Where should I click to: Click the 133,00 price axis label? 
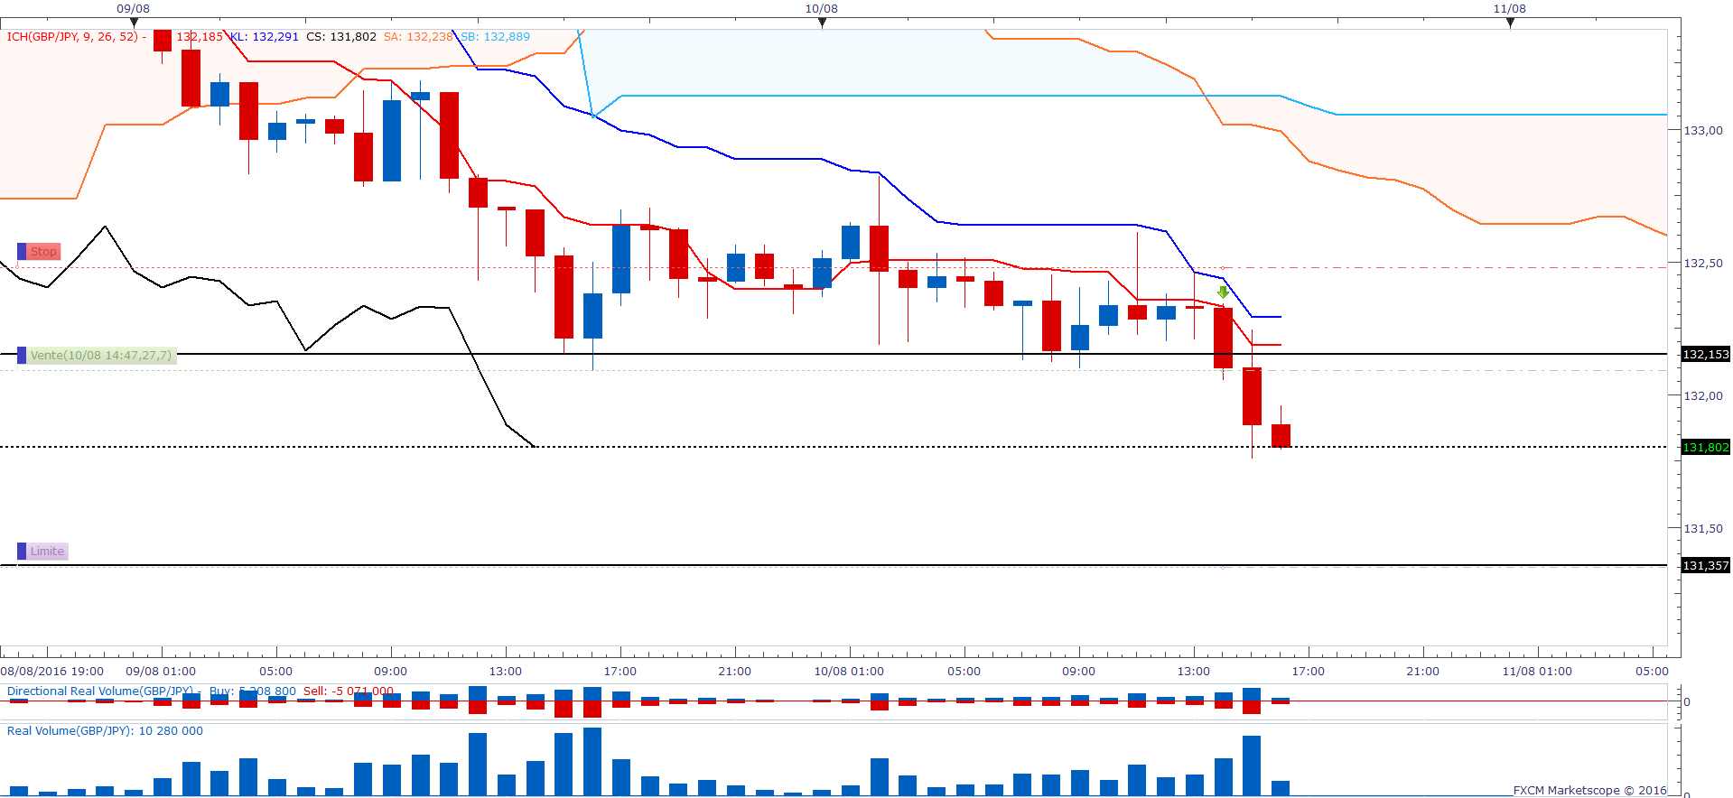1703,131
